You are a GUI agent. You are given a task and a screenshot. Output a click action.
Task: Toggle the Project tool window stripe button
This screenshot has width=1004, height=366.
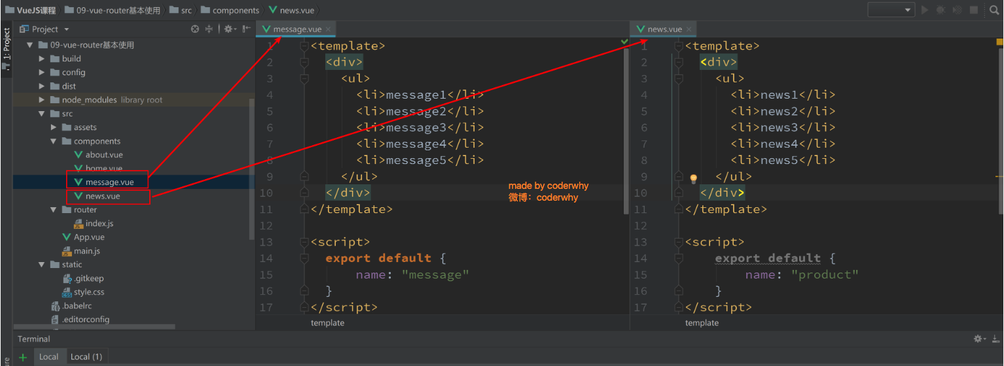pyautogui.click(x=7, y=49)
